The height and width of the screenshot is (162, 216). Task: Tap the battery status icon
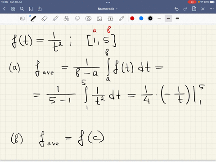click(212, 2)
